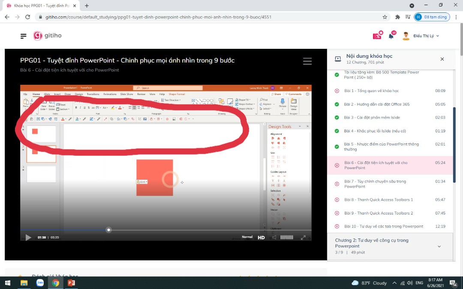The height and width of the screenshot is (289, 463).
Task: Open PowerPoint from taskbar
Action: pyautogui.click(x=71, y=283)
